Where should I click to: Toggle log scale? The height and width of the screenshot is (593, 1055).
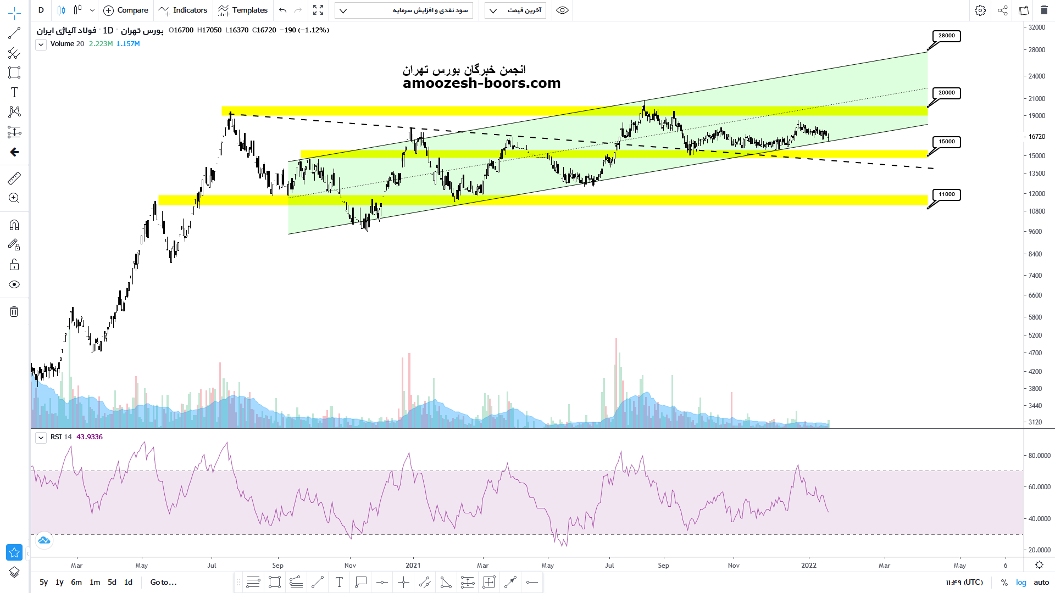pyautogui.click(x=1021, y=582)
